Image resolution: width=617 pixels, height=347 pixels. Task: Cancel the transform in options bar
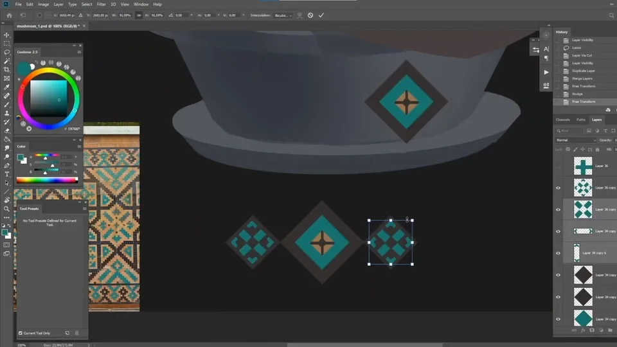310,15
